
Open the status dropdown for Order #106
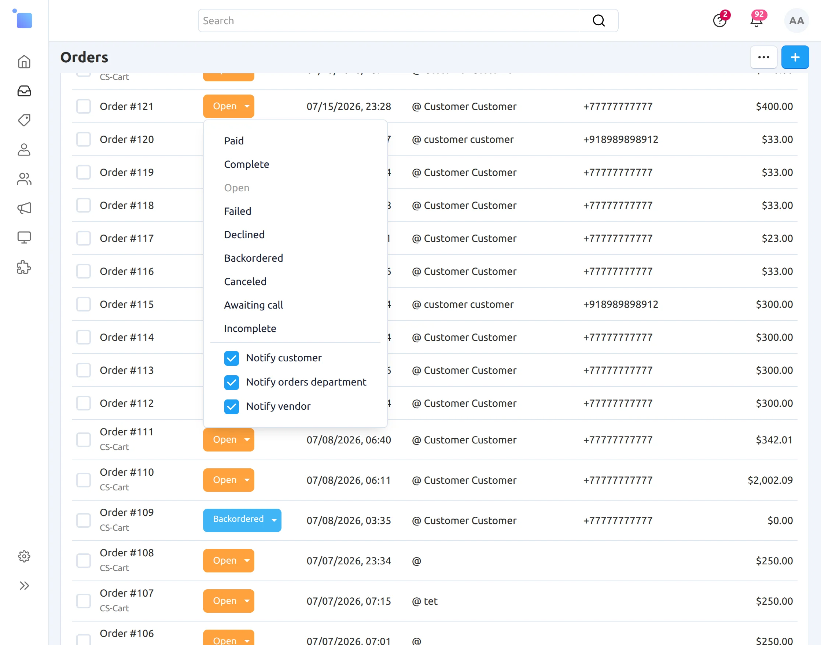228,638
